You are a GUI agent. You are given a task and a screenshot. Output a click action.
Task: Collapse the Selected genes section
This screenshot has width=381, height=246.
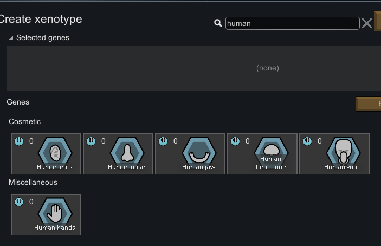pos(39,37)
